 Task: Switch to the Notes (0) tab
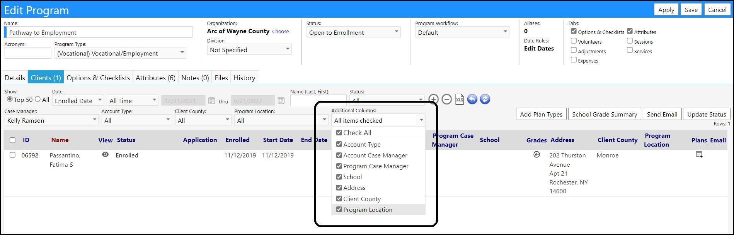point(195,78)
